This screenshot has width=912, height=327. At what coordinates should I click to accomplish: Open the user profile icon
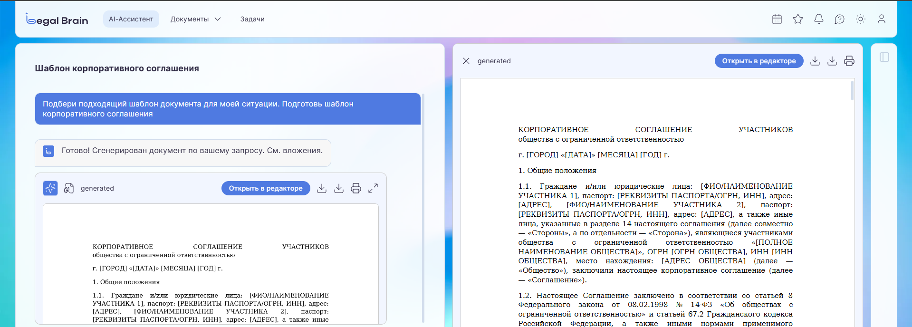[x=882, y=19]
